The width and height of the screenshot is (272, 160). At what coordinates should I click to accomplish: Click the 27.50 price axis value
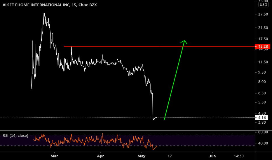263,14
